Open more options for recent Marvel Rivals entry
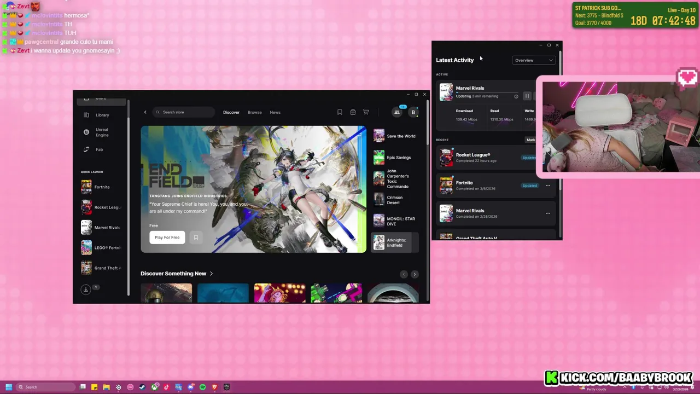The image size is (700, 394). 547,213
